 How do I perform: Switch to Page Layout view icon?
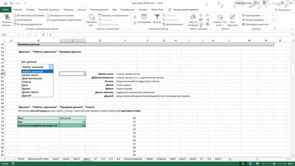coord(250,164)
